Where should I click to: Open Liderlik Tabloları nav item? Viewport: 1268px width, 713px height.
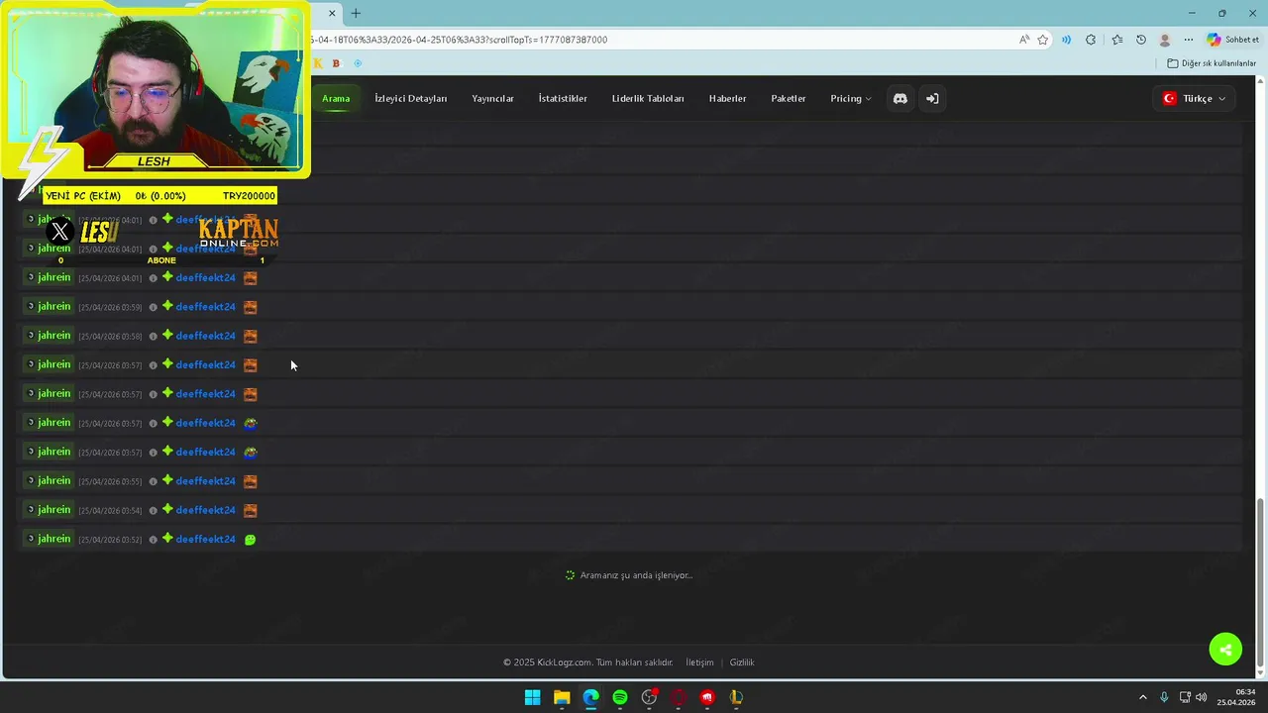point(648,98)
